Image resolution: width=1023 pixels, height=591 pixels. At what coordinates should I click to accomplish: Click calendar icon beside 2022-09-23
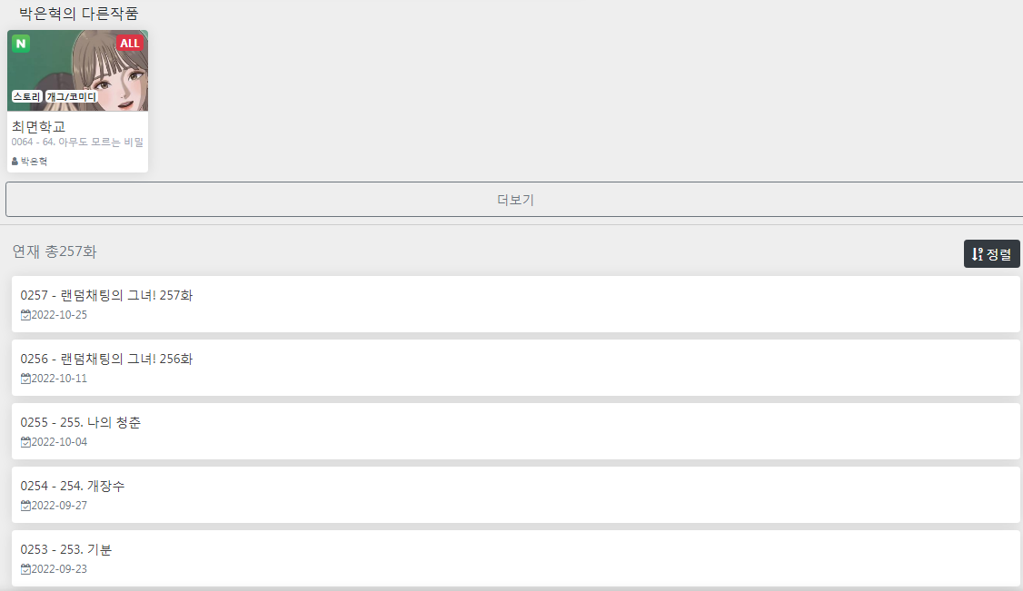coord(25,569)
